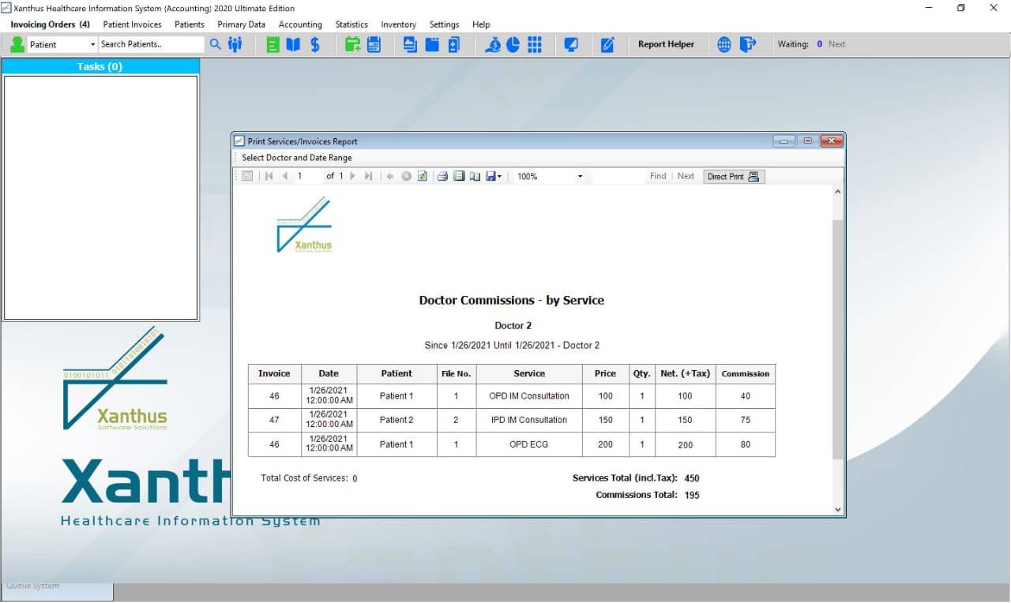Refresh the report with green refresh icon

pos(423,176)
